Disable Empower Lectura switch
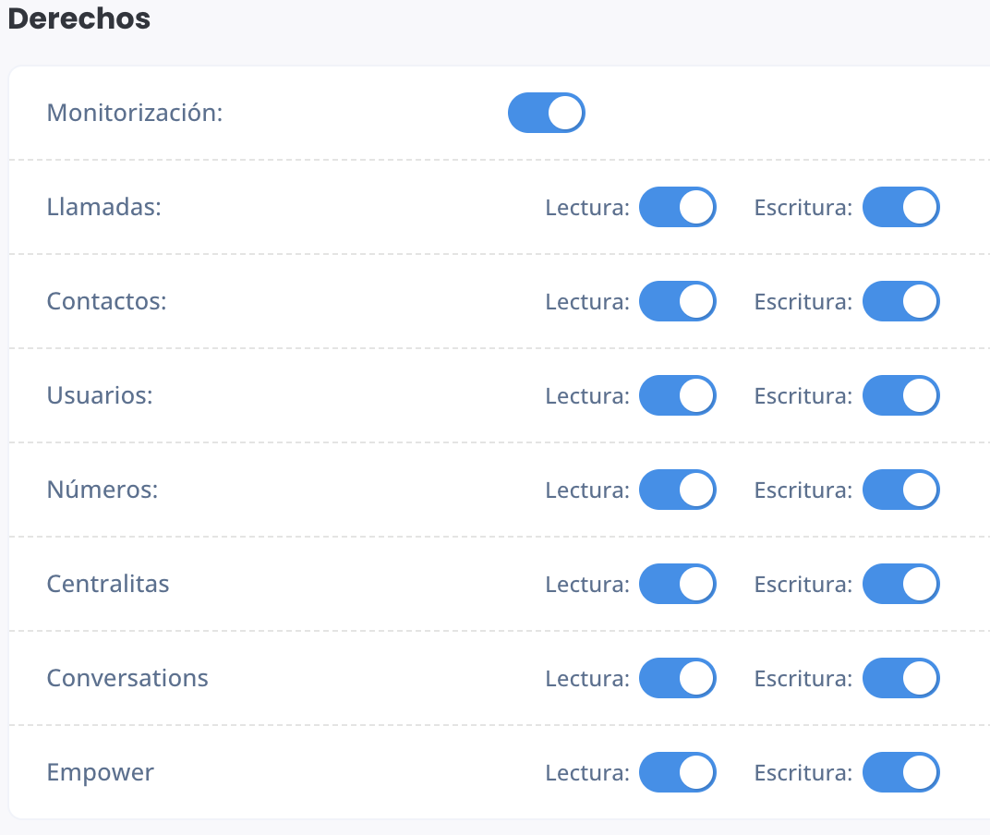Viewport: 990px width, 835px height. click(678, 772)
